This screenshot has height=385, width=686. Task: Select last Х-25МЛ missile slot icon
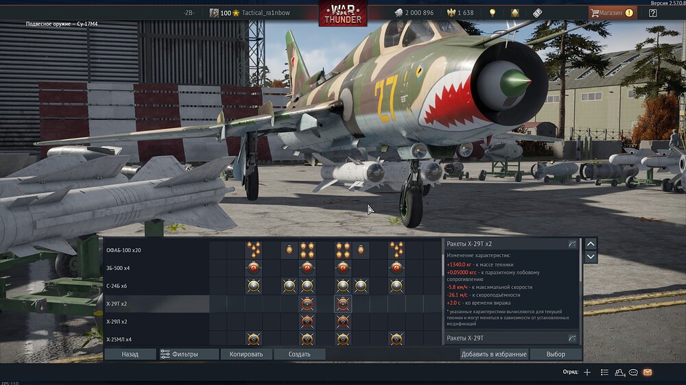tap(397, 339)
